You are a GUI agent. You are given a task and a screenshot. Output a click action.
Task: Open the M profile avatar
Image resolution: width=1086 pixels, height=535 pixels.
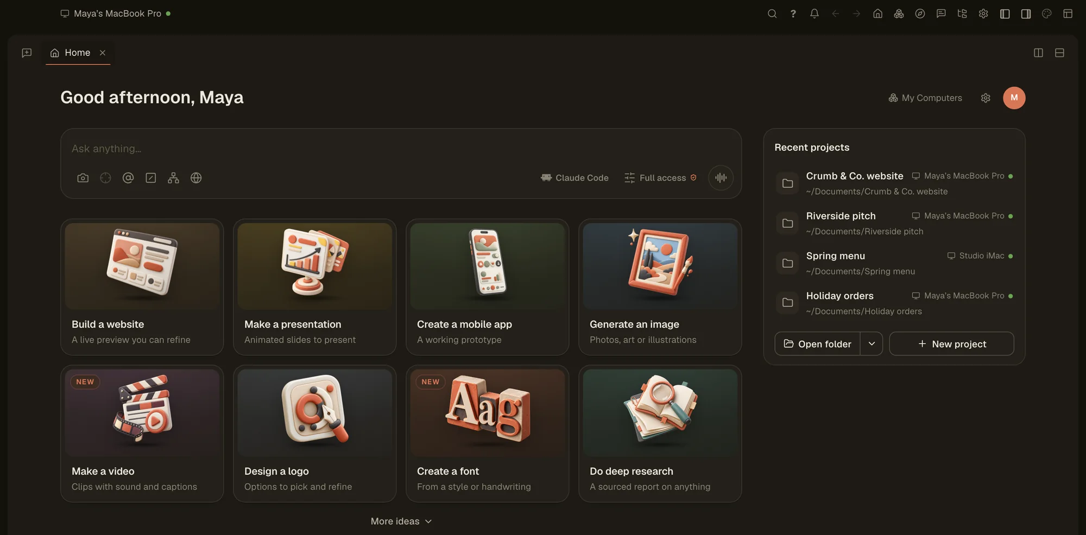point(1014,98)
